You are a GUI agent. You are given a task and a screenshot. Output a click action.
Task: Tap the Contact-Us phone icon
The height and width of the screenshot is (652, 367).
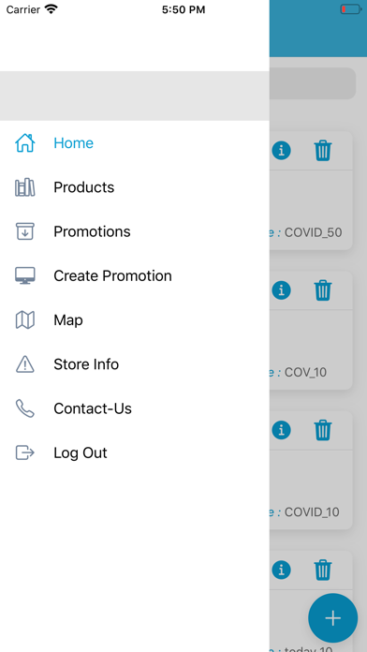(25, 408)
